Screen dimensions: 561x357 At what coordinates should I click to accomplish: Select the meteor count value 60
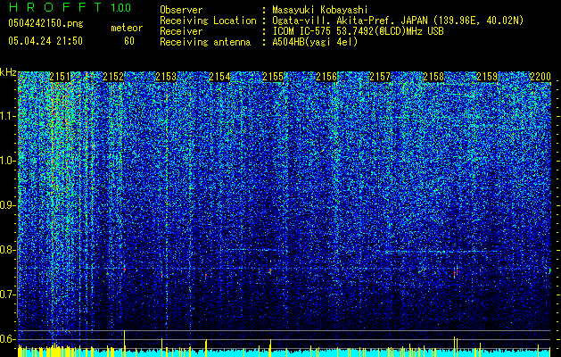point(129,41)
